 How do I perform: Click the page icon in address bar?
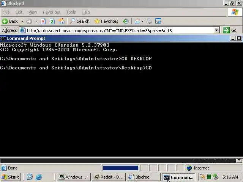[23, 30]
